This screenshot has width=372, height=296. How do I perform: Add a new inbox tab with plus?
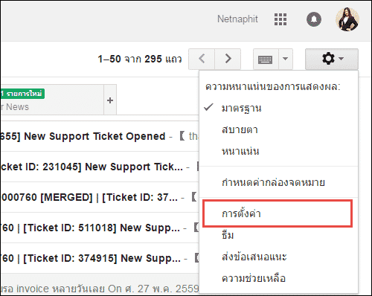[110, 100]
